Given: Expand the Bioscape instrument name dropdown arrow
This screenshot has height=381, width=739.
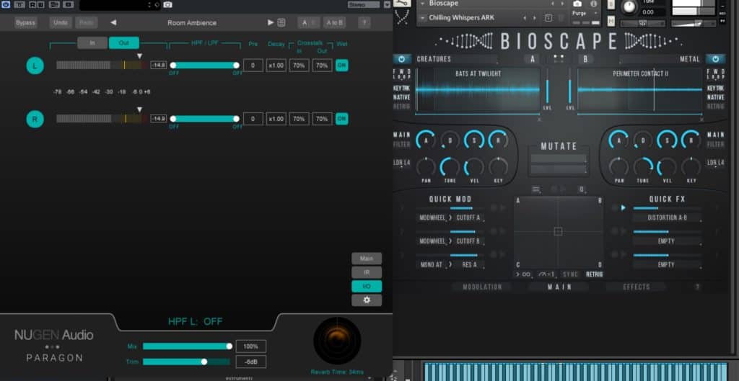Looking at the screenshot, I should [422, 4].
